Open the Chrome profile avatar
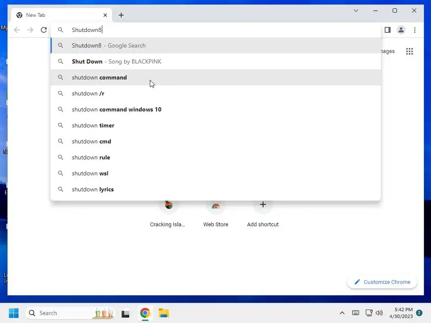This screenshot has width=431, height=323. pyautogui.click(x=401, y=30)
